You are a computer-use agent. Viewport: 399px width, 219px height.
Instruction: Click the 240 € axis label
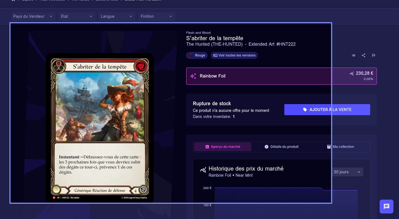207,188
